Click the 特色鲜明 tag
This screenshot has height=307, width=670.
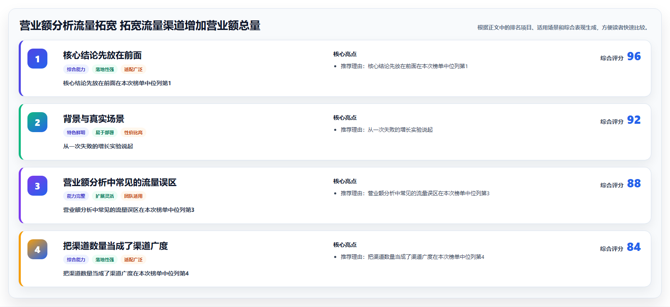(x=76, y=133)
